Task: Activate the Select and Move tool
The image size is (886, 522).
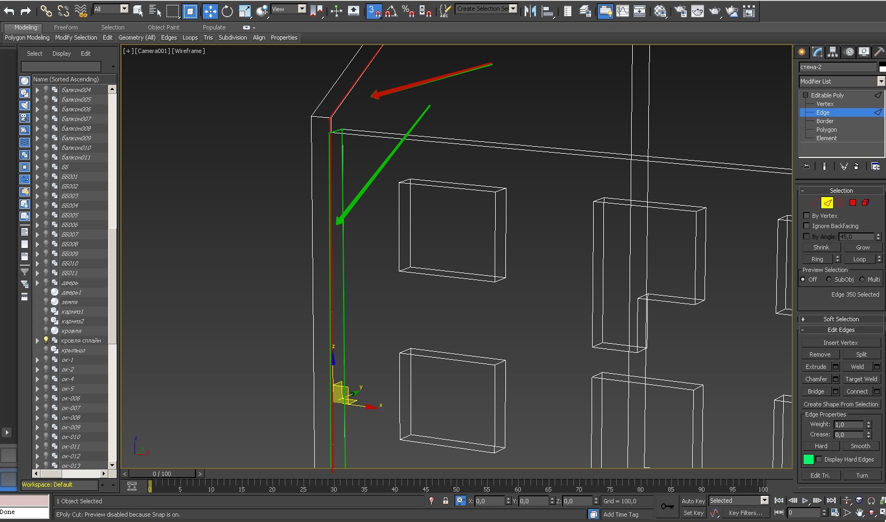Action: [210, 11]
